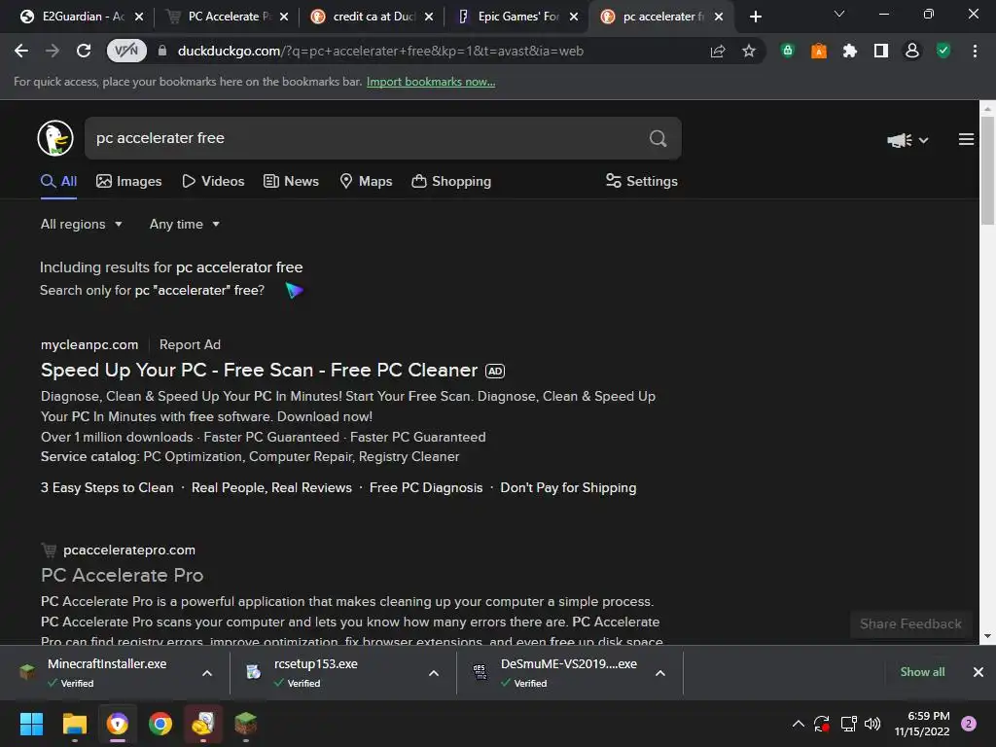Open the notification count badge
The height and width of the screenshot is (747, 996).
969,724
